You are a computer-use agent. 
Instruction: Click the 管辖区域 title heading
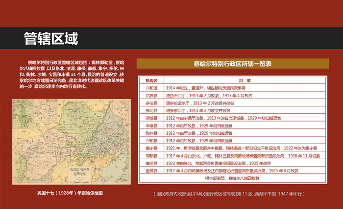(51, 39)
